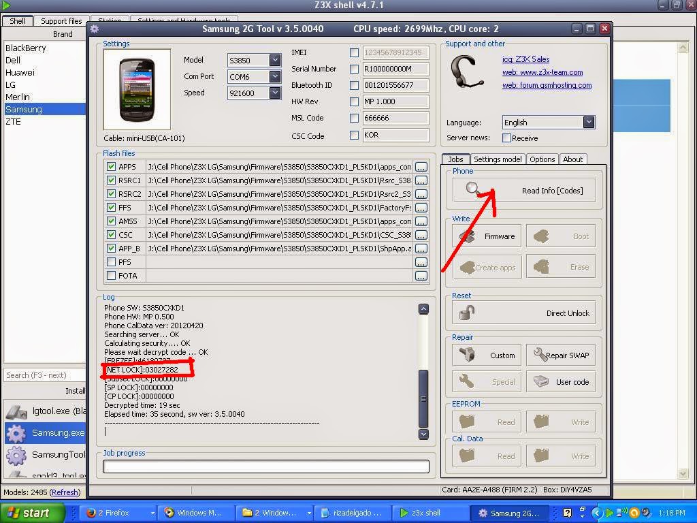Click the S3850 phone thumbnail image
This screenshot has height=523, width=697.
[x=137, y=89]
